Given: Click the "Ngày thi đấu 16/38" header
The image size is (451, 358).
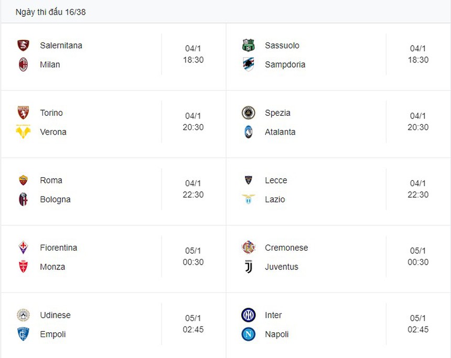Looking at the screenshot, I should coord(51,12).
